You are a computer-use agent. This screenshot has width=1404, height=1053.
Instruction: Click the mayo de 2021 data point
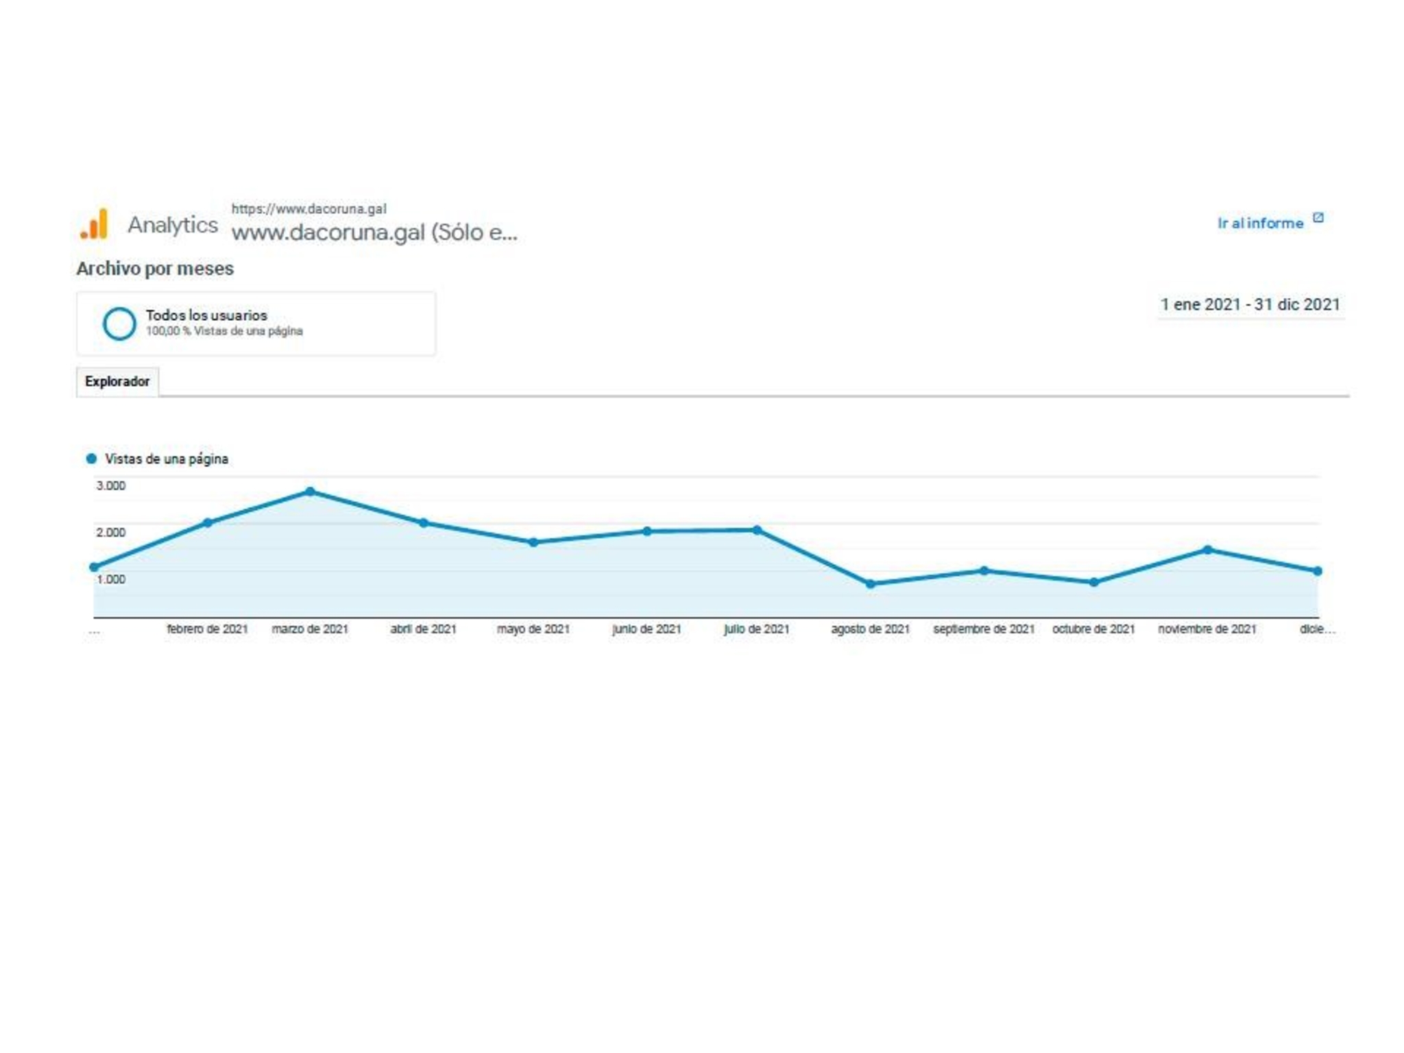pyautogui.click(x=533, y=542)
